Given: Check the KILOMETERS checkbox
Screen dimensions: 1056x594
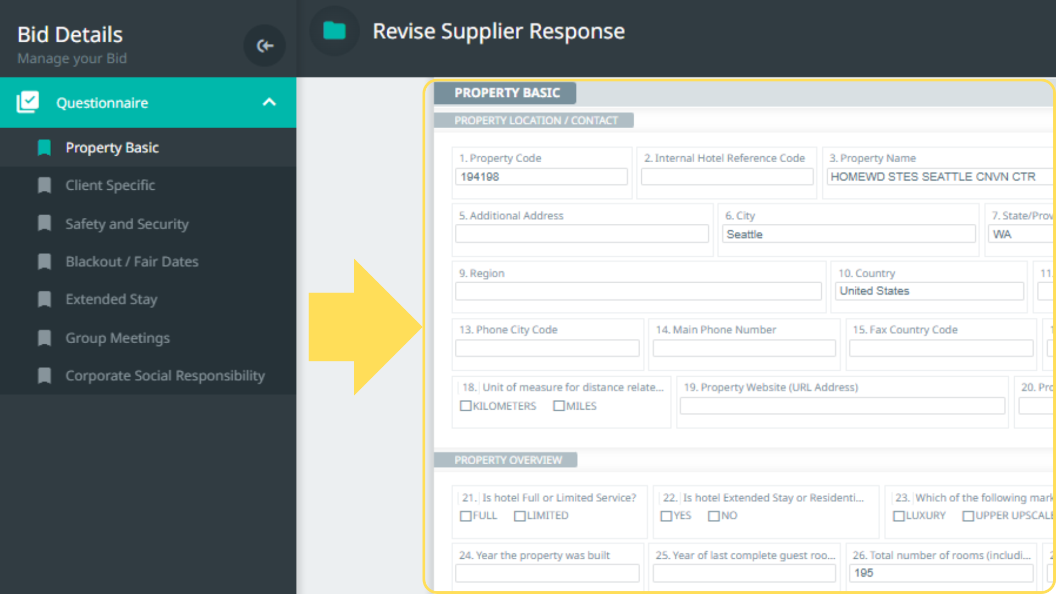Looking at the screenshot, I should 465,406.
